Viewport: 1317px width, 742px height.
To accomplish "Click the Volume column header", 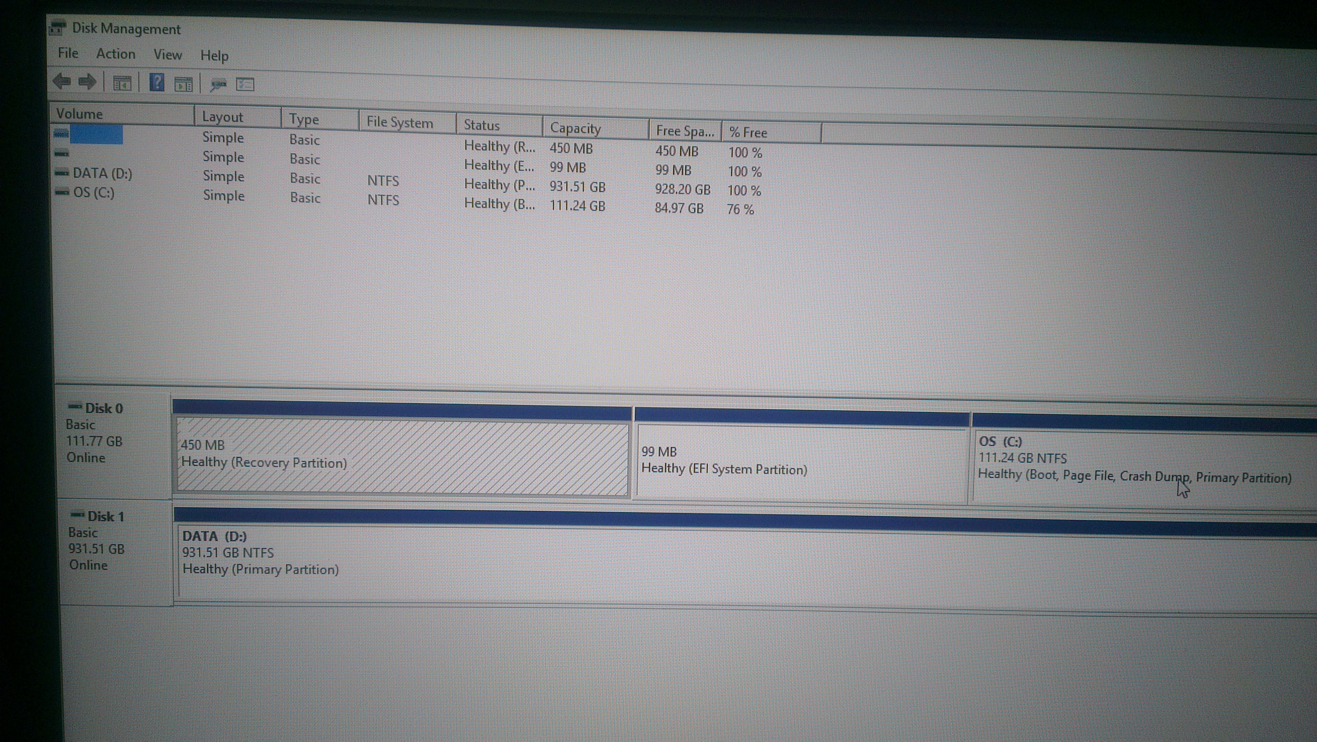I will click(x=80, y=113).
